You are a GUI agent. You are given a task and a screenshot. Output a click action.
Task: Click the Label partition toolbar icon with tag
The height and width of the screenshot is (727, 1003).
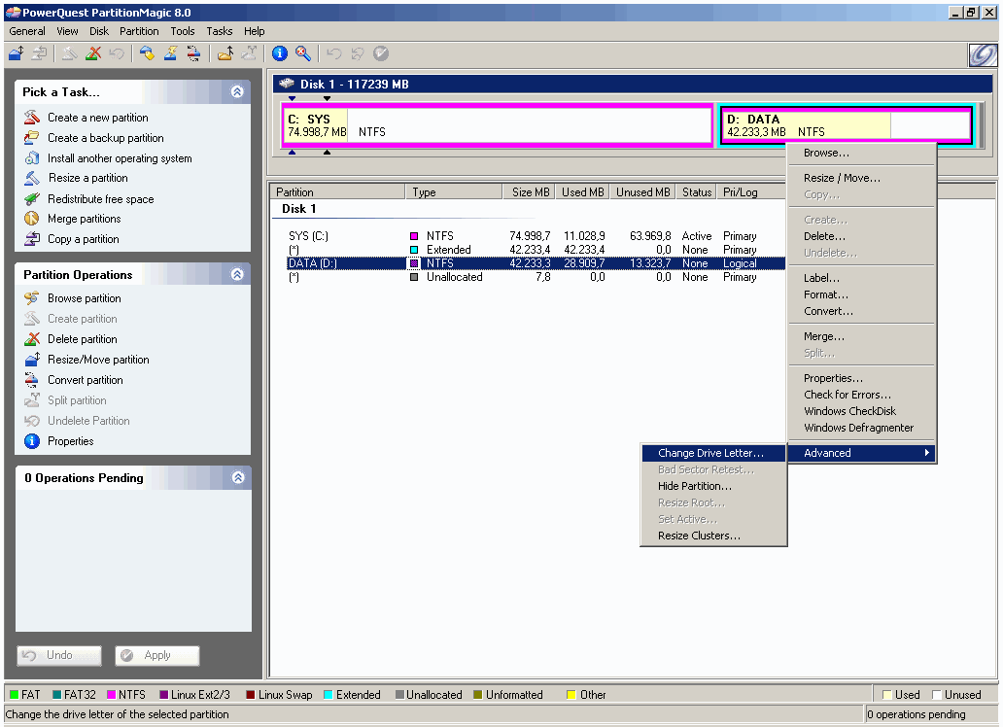(147, 53)
